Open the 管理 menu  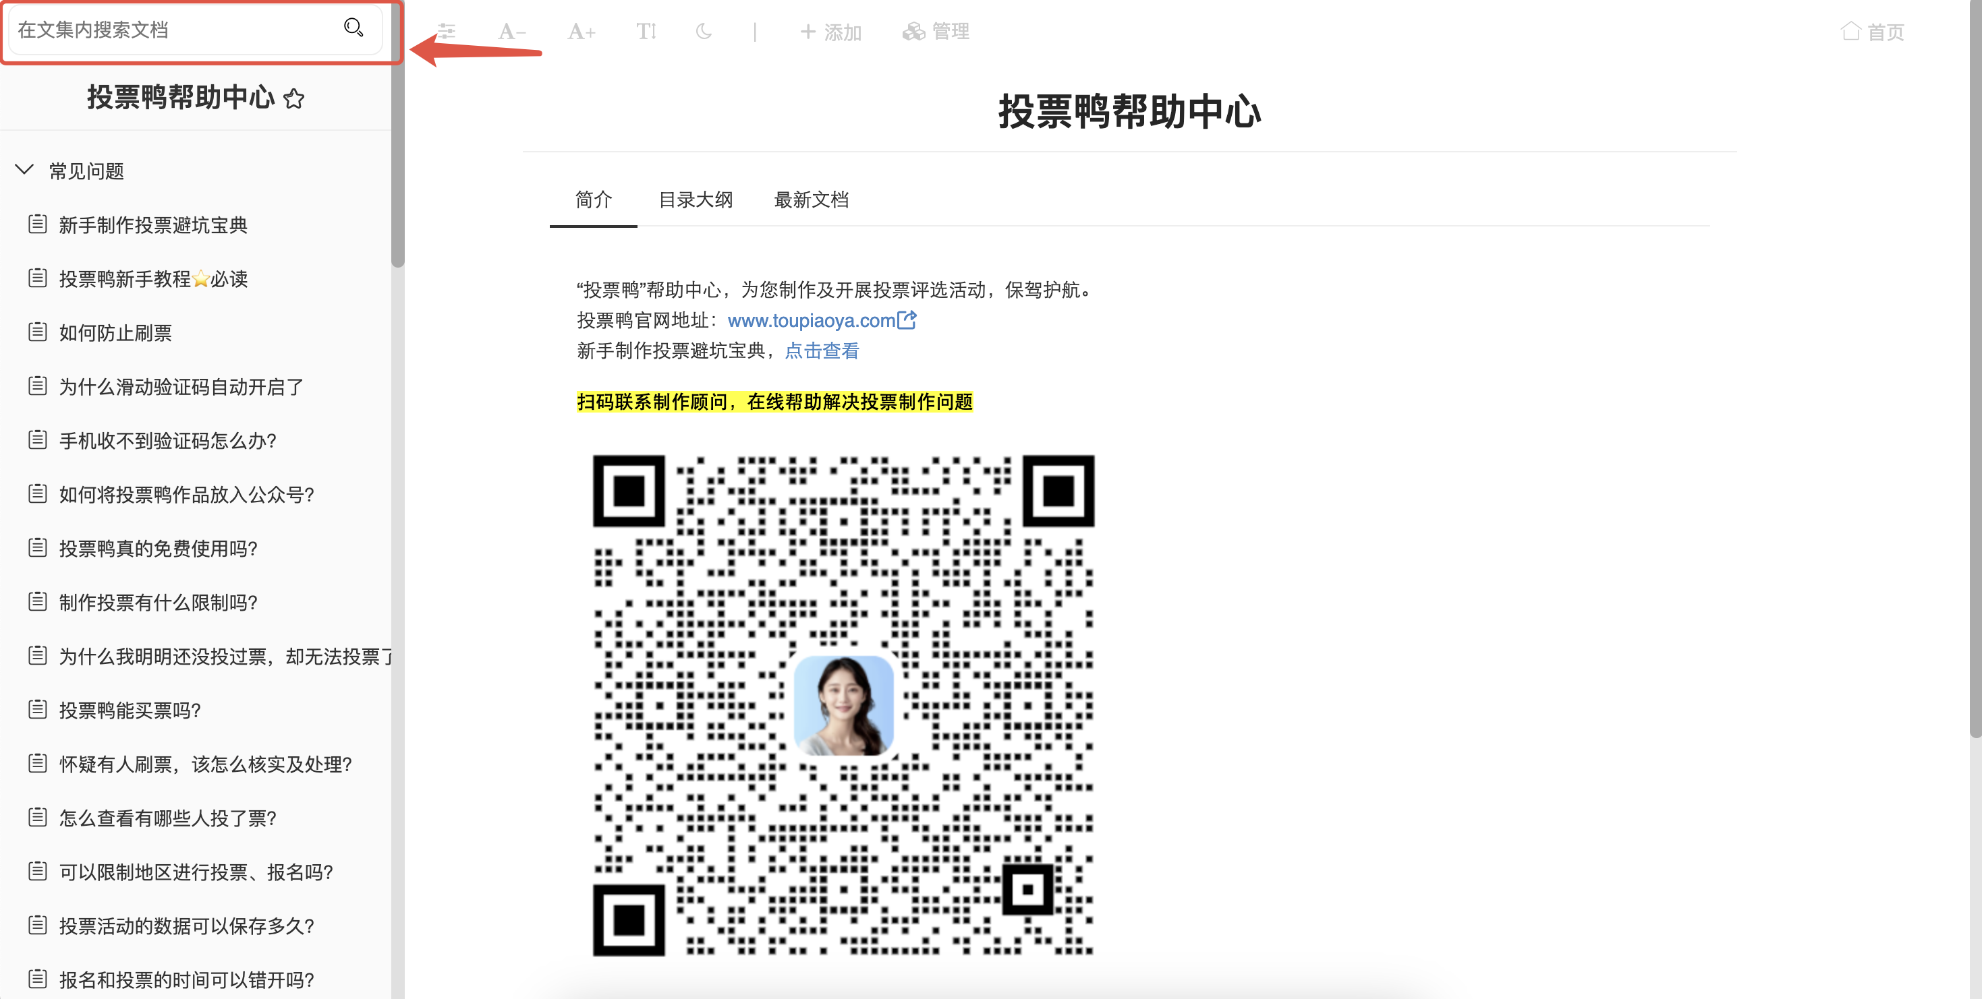pyautogui.click(x=936, y=32)
